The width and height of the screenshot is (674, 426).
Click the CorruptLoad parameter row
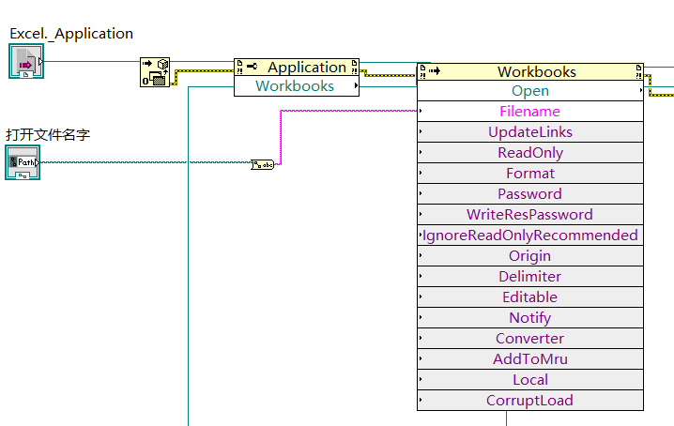530,401
